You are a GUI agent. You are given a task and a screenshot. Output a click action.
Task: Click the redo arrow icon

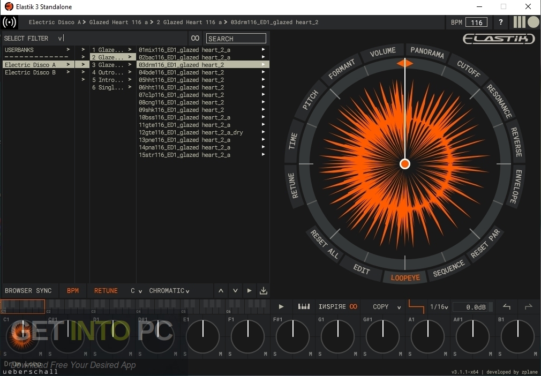click(x=528, y=307)
